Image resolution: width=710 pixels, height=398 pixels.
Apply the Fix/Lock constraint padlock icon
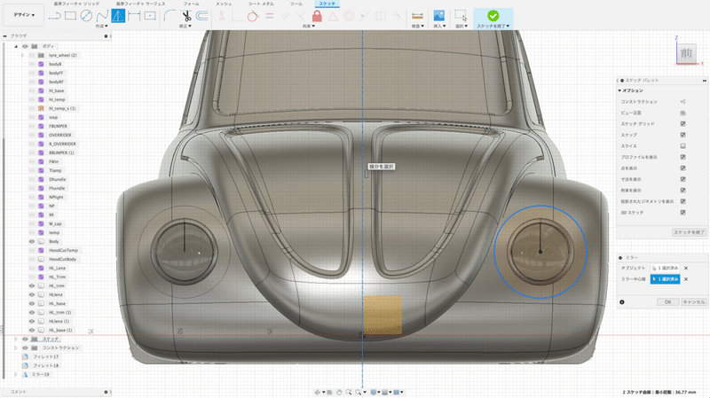pyautogui.click(x=317, y=16)
